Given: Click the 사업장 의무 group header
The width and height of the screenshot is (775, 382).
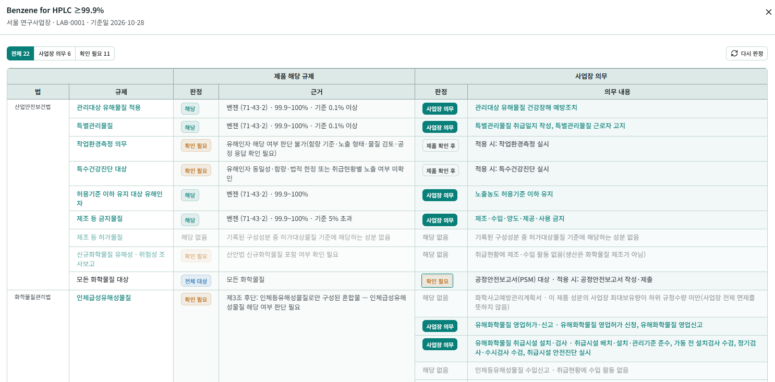Looking at the screenshot, I should click(591, 76).
